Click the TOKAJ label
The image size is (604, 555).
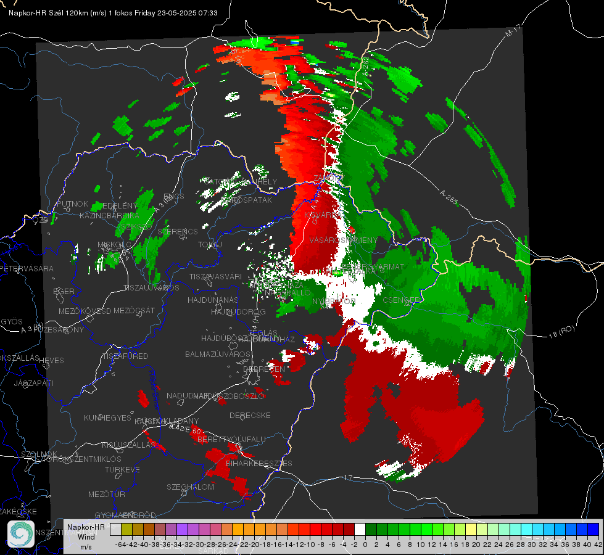[x=210, y=245]
